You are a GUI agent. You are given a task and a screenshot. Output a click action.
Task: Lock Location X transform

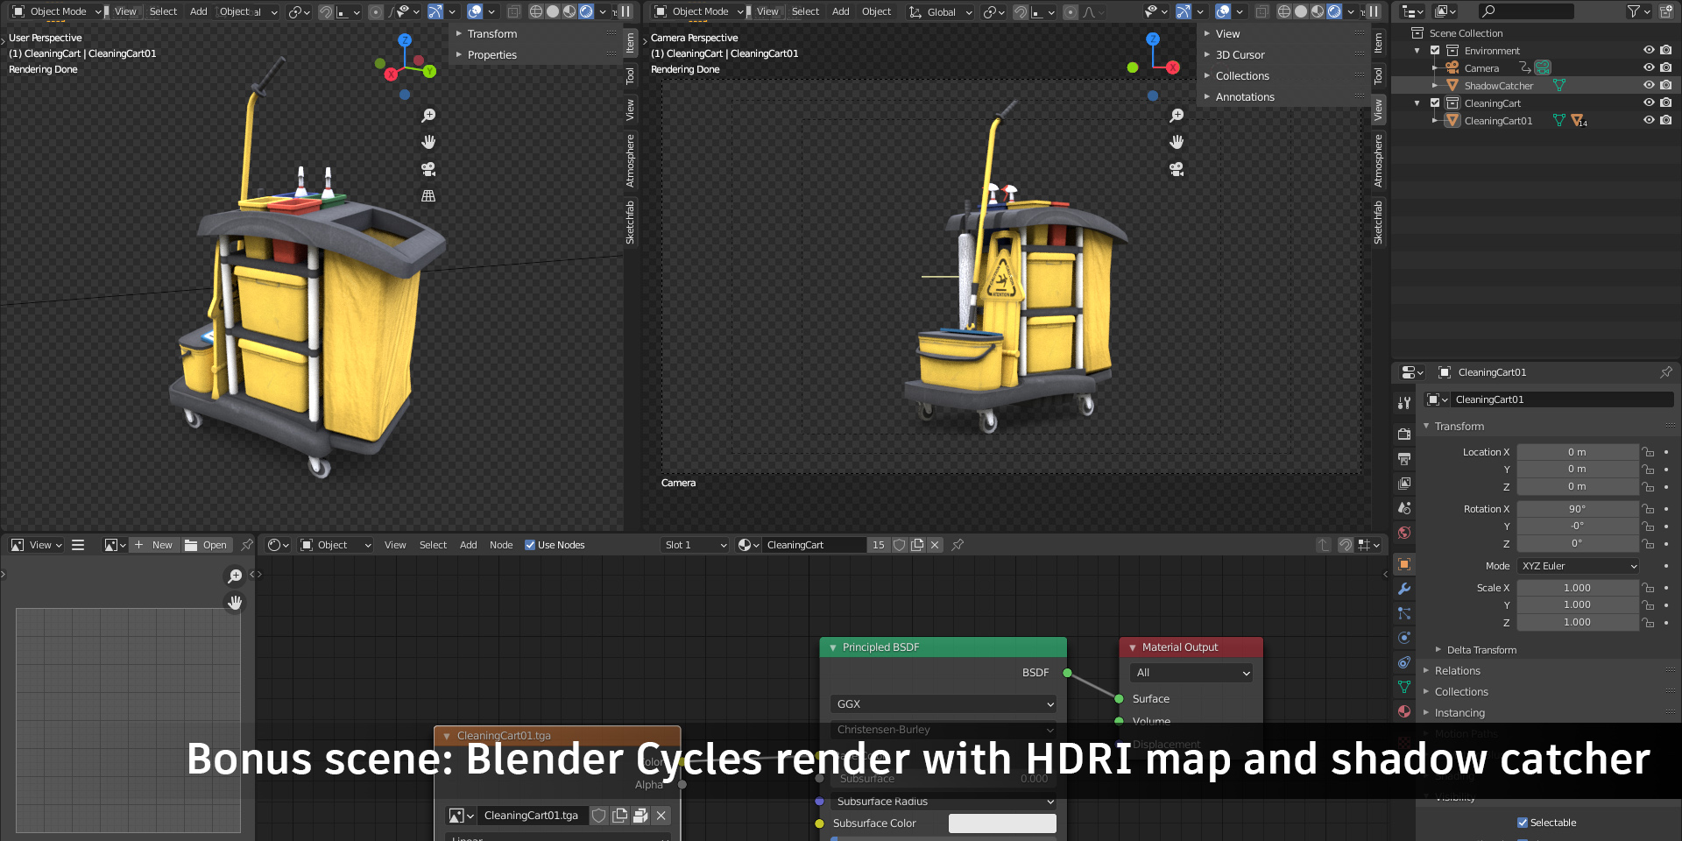pos(1648,452)
